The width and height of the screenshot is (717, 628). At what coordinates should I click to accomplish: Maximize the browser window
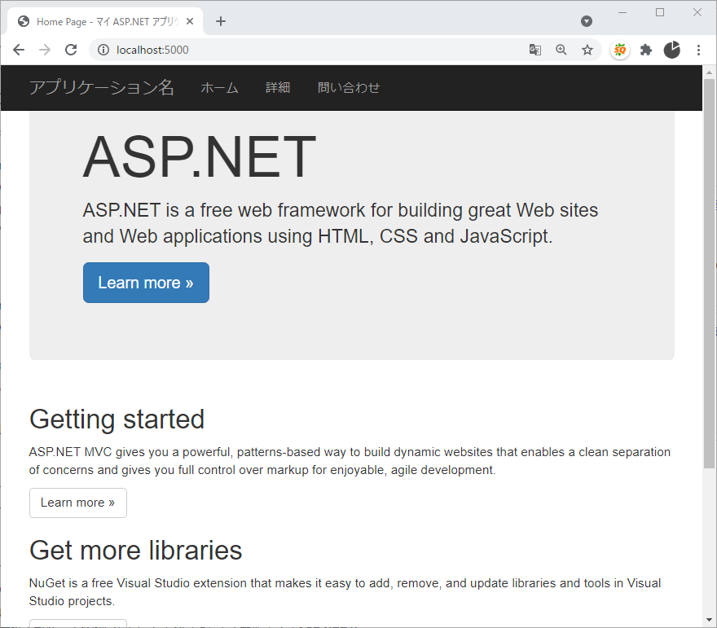660,13
